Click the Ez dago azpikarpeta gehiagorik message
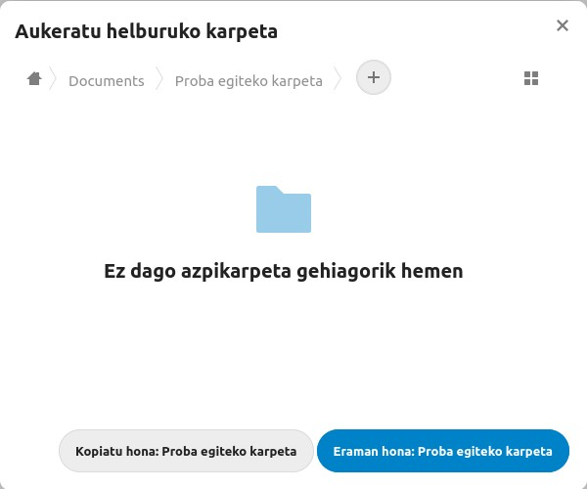This screenshot has height=489, width=587. (283, 271)
